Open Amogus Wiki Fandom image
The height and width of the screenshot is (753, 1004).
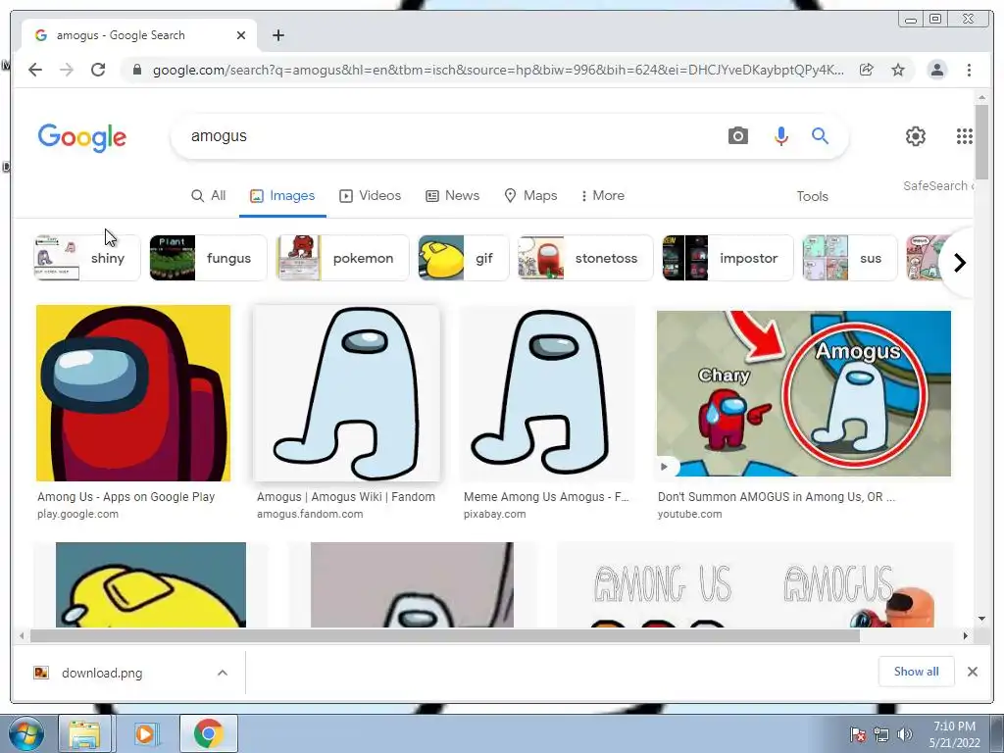[x=346, y=393]
